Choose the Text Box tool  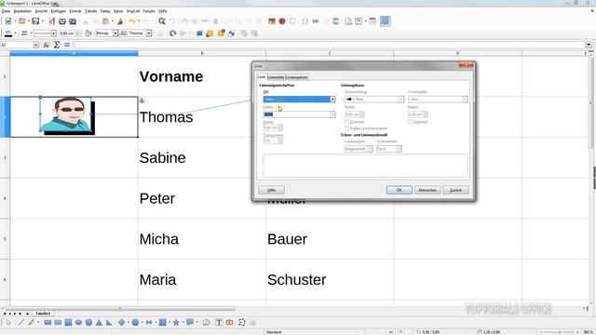point(219,323)
